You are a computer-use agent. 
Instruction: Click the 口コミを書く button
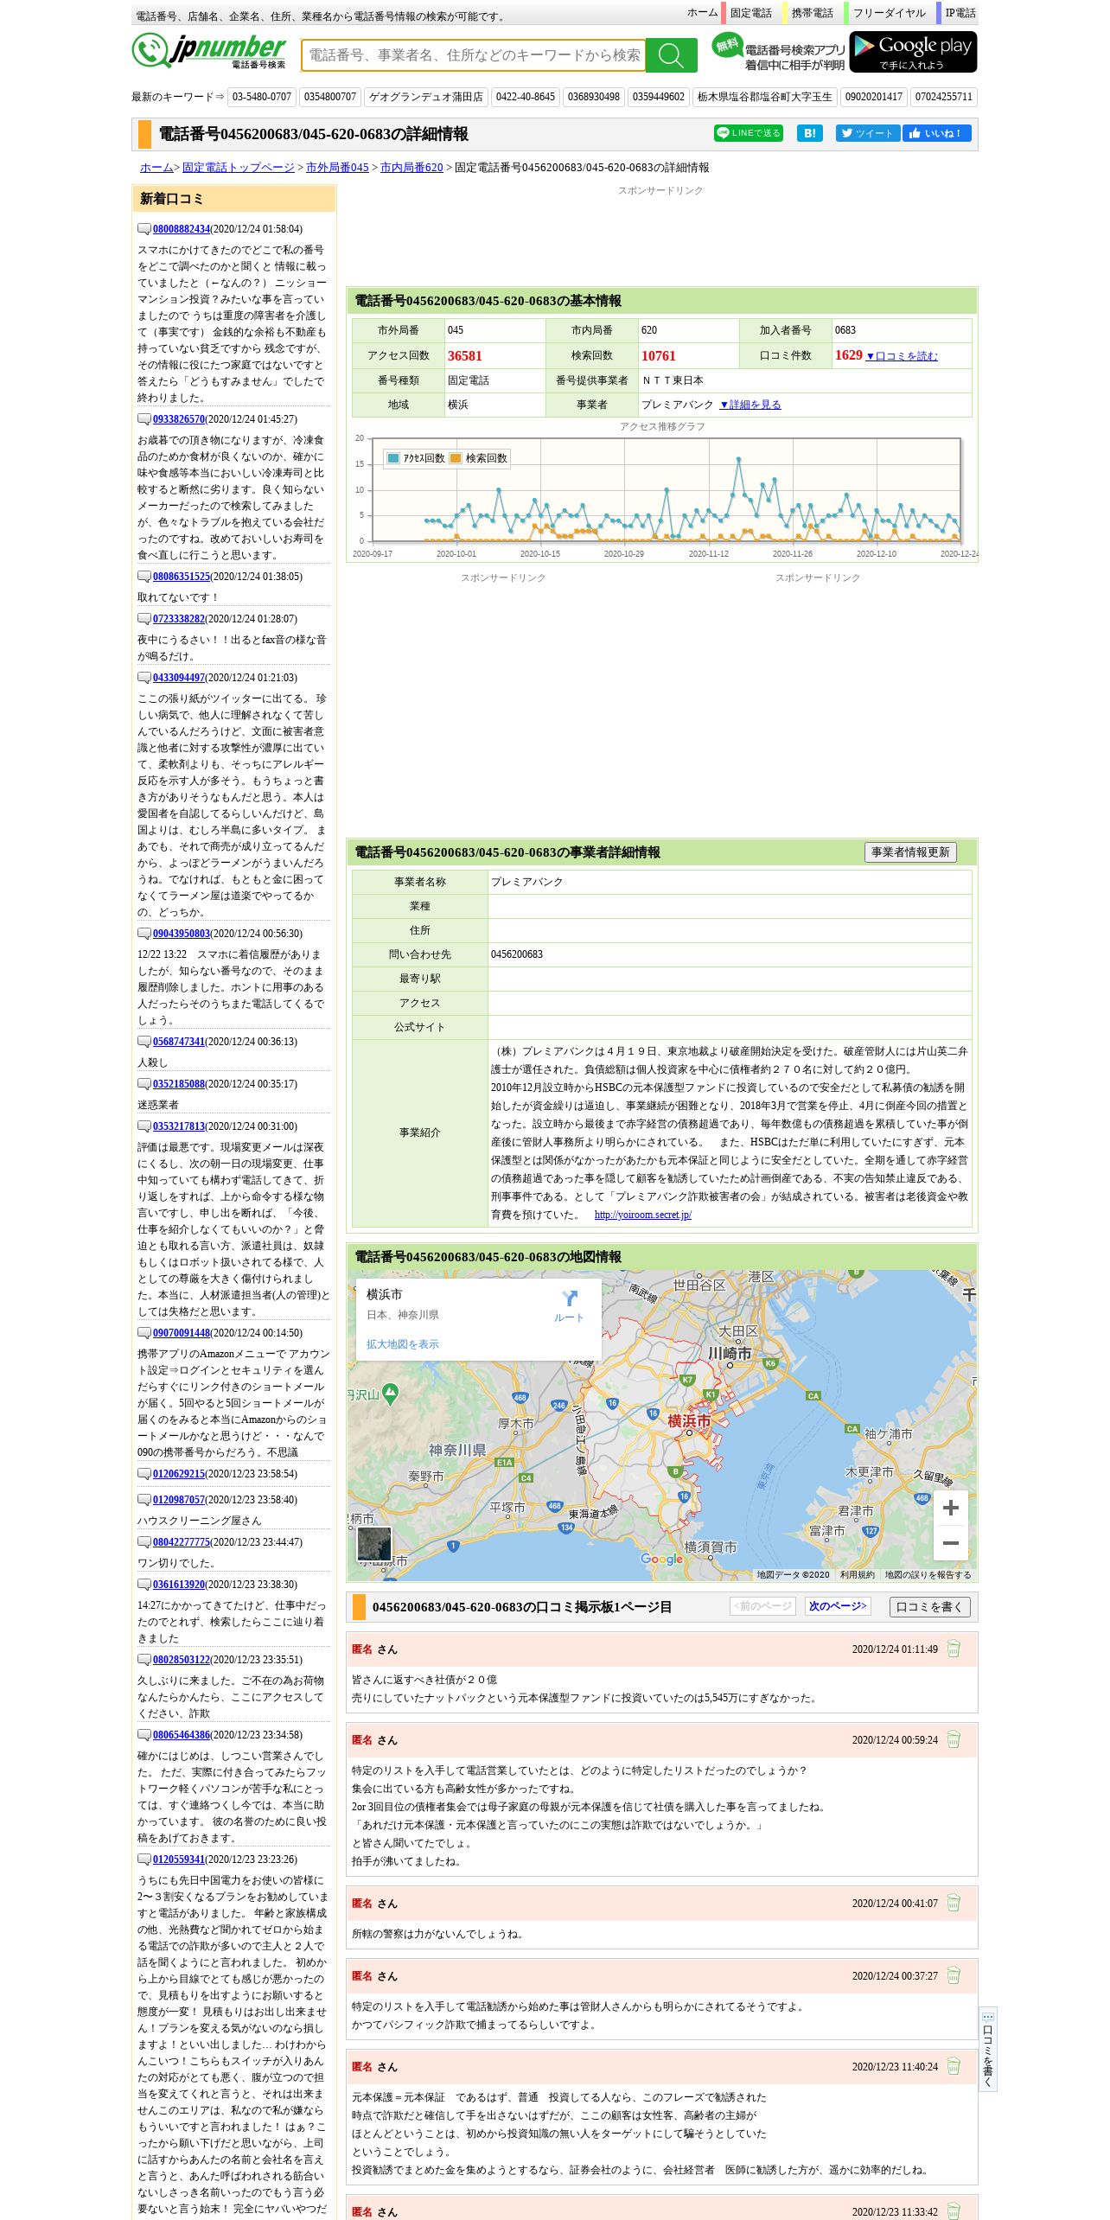tap(930, 1607)
